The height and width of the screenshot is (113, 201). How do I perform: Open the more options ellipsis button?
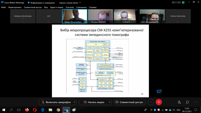tap(151, 102)
